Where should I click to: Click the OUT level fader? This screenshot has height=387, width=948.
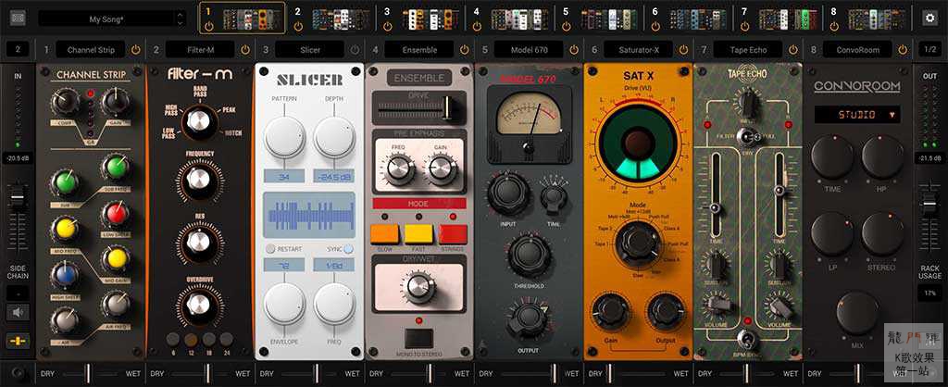click(929, 206)
